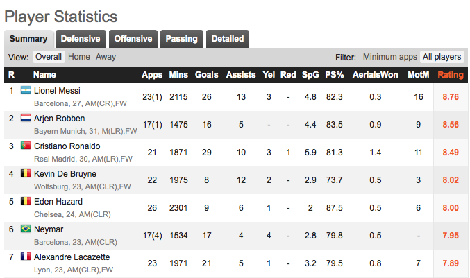470x278 pixels.
Task: Sort table by Goals column
Action: pyautogui.click(x=206, y=75)
